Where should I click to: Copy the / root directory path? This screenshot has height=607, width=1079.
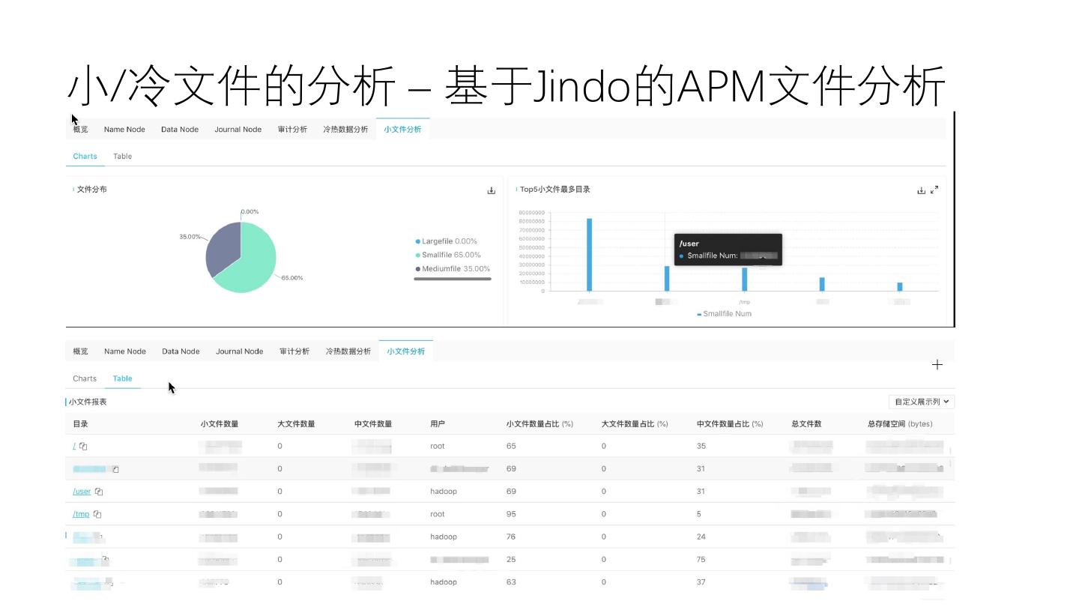pos(83,447)
